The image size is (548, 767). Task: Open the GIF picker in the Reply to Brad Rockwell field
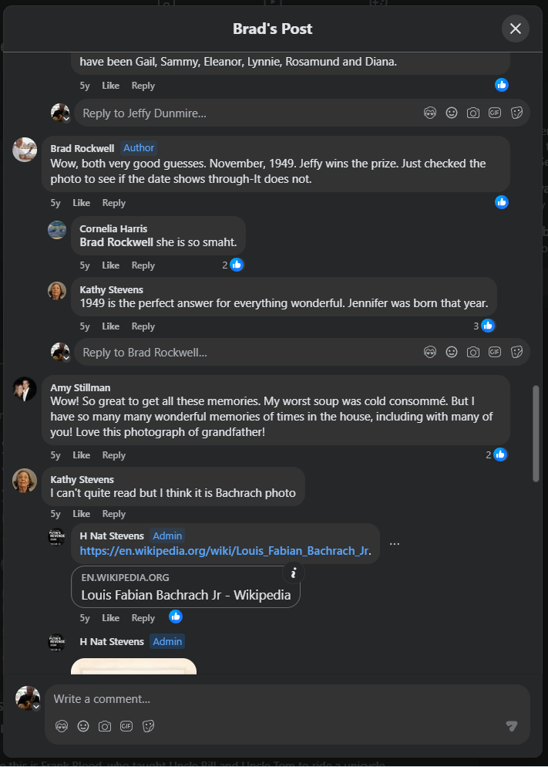tap(495, 352)
